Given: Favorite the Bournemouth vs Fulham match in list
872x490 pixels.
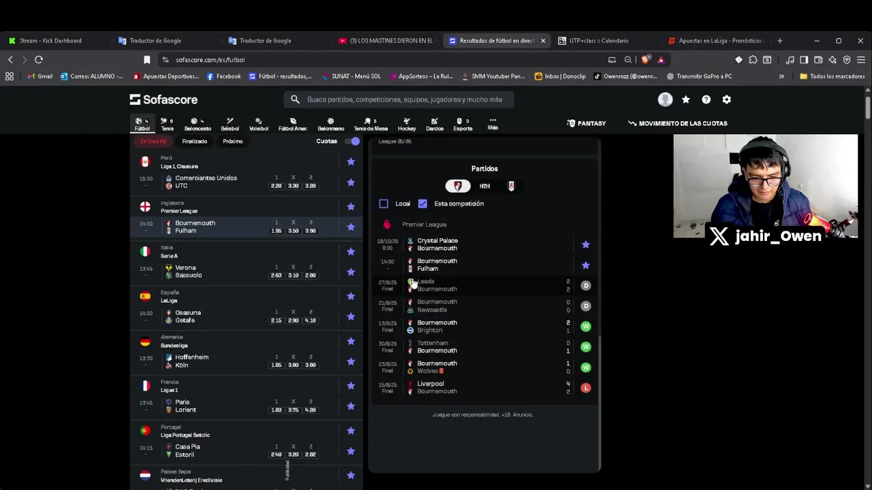Looking at the screenshot, I should 351,227.
